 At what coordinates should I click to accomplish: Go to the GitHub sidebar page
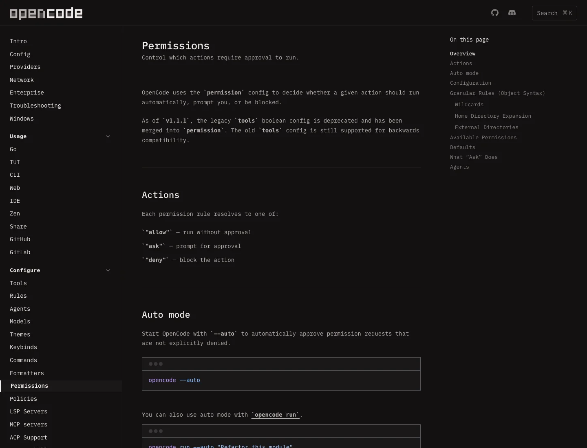(20, 239)
